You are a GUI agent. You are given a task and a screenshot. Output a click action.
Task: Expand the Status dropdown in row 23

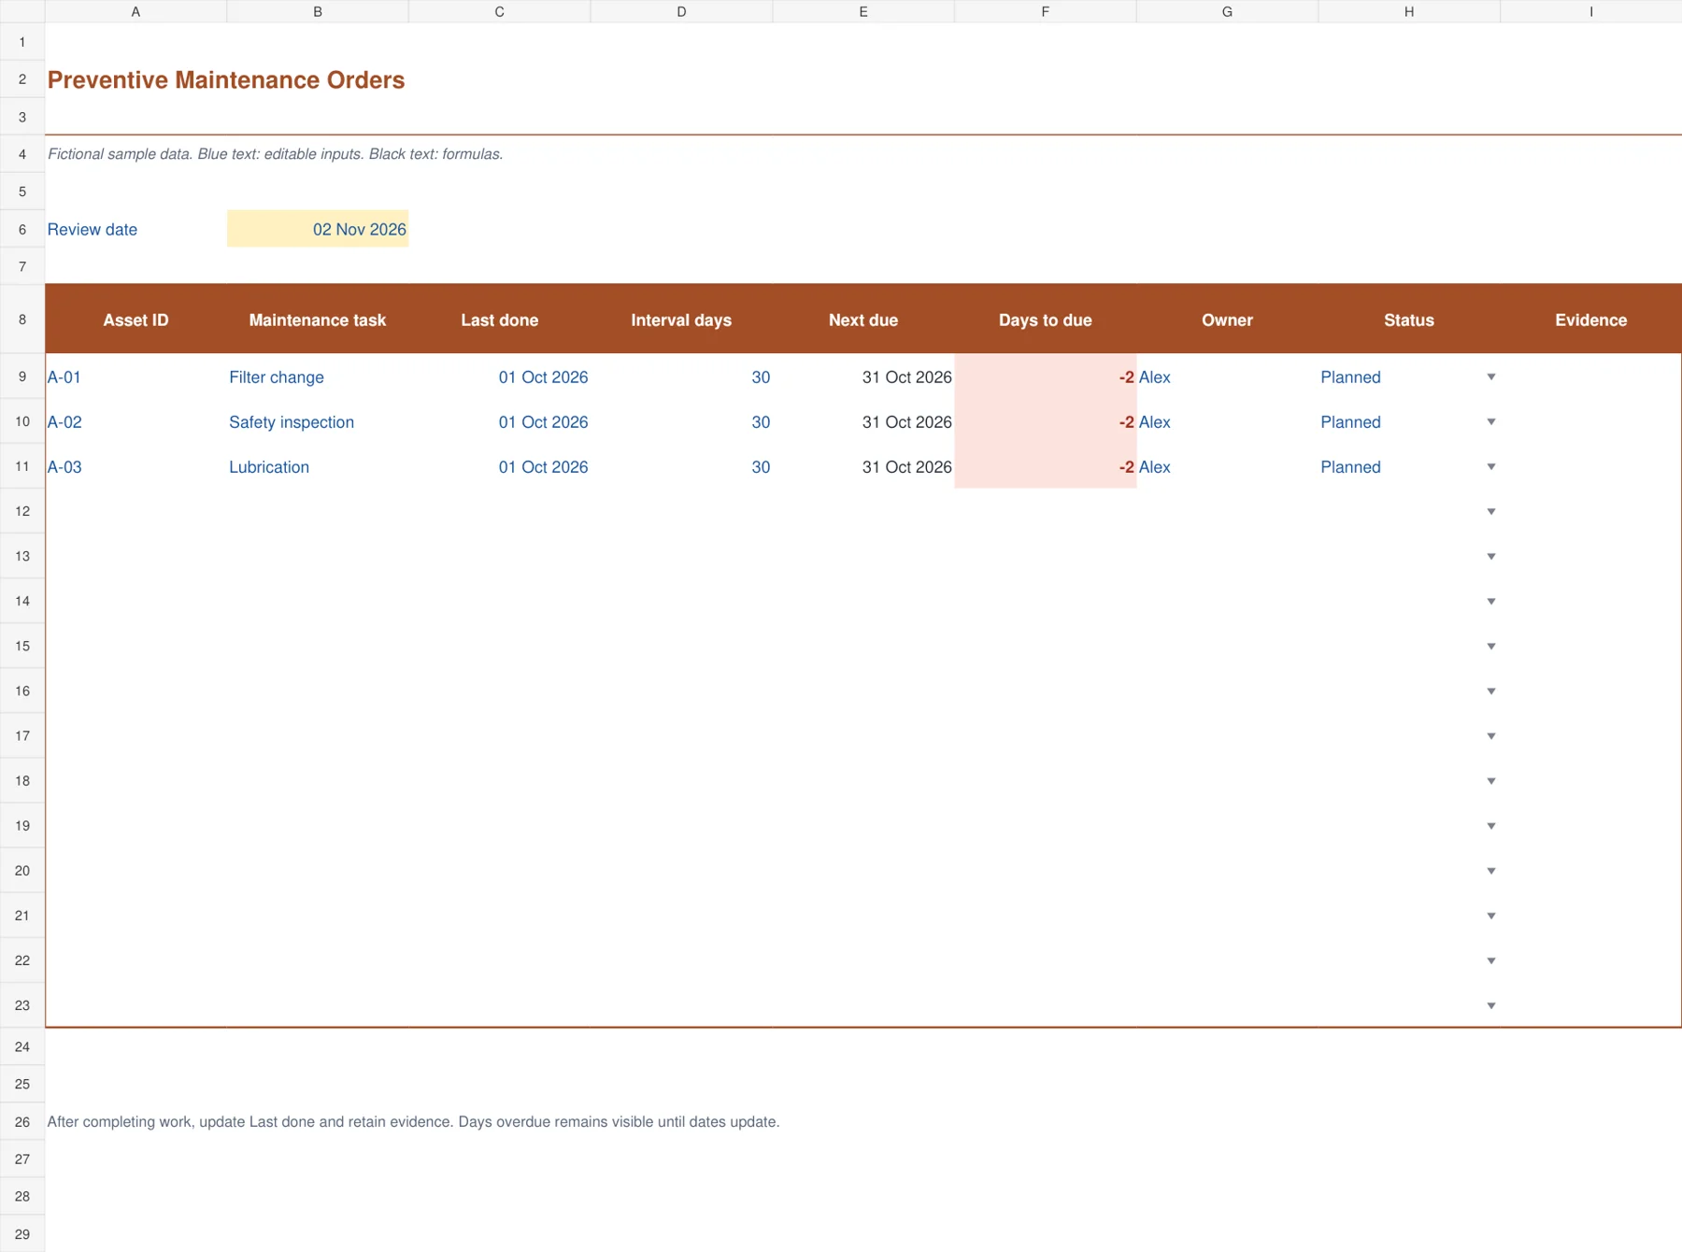click(x=1491, y=1005)
